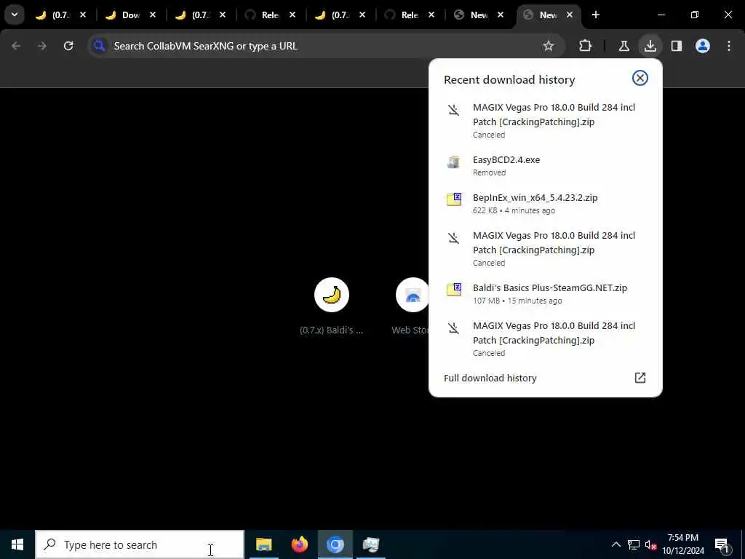Click the Full download history external-link icon
This screenshot has width=745, height=559.
coord(640,378)
